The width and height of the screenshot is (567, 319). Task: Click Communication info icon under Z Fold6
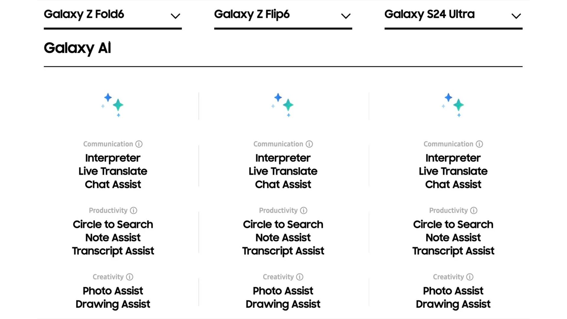click(139, 144)
